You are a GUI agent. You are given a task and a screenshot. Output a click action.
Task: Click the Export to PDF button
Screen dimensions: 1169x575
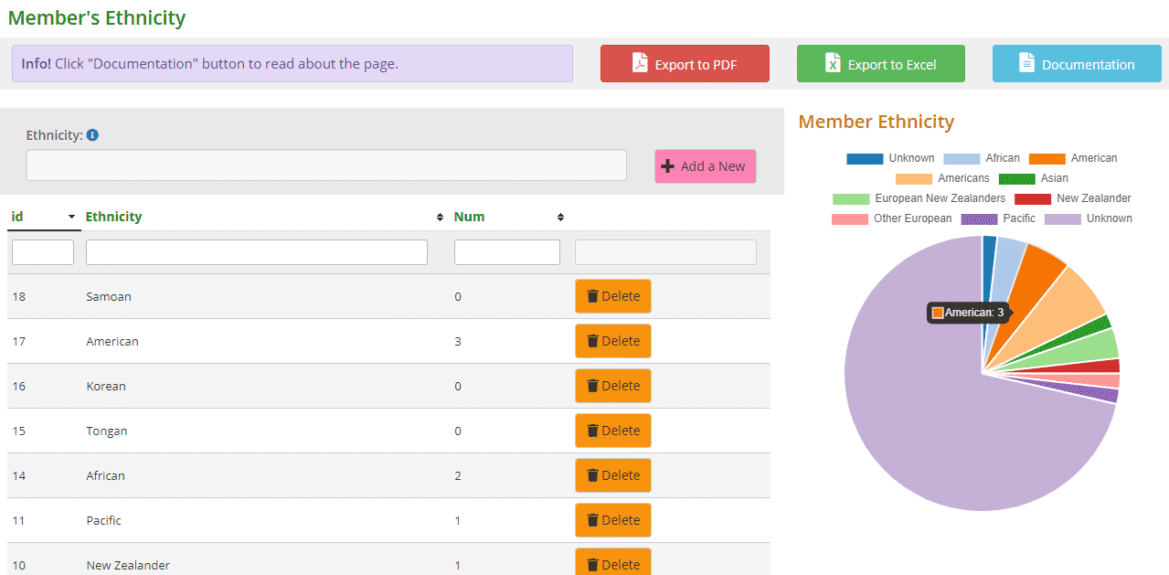(x=685, y=64)
